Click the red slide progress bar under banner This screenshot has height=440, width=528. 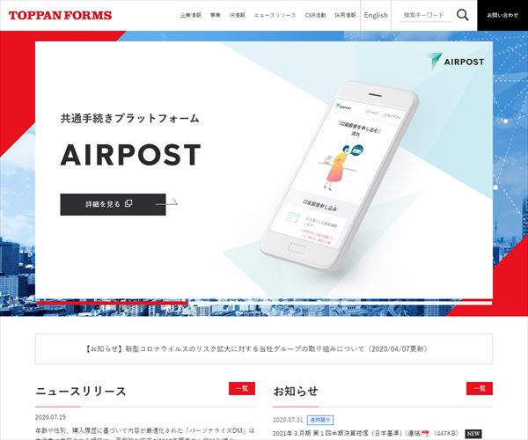112,303
